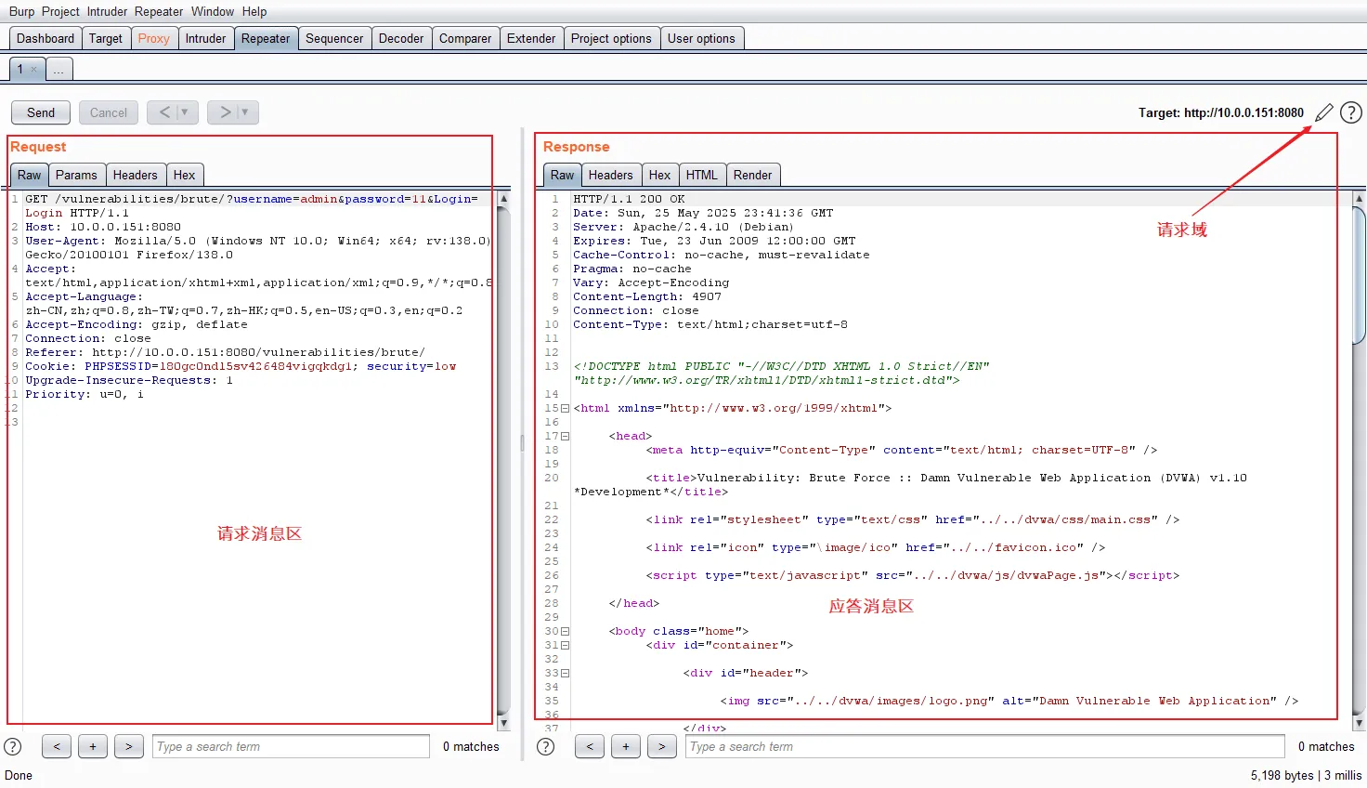Click the response search term field

click(x=985, y=746)
